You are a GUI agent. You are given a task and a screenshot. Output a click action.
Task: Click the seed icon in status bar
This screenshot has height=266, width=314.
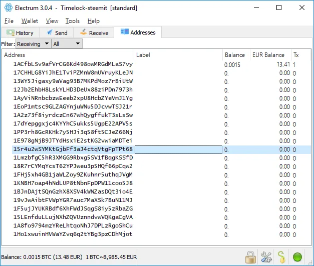point(281,257)
